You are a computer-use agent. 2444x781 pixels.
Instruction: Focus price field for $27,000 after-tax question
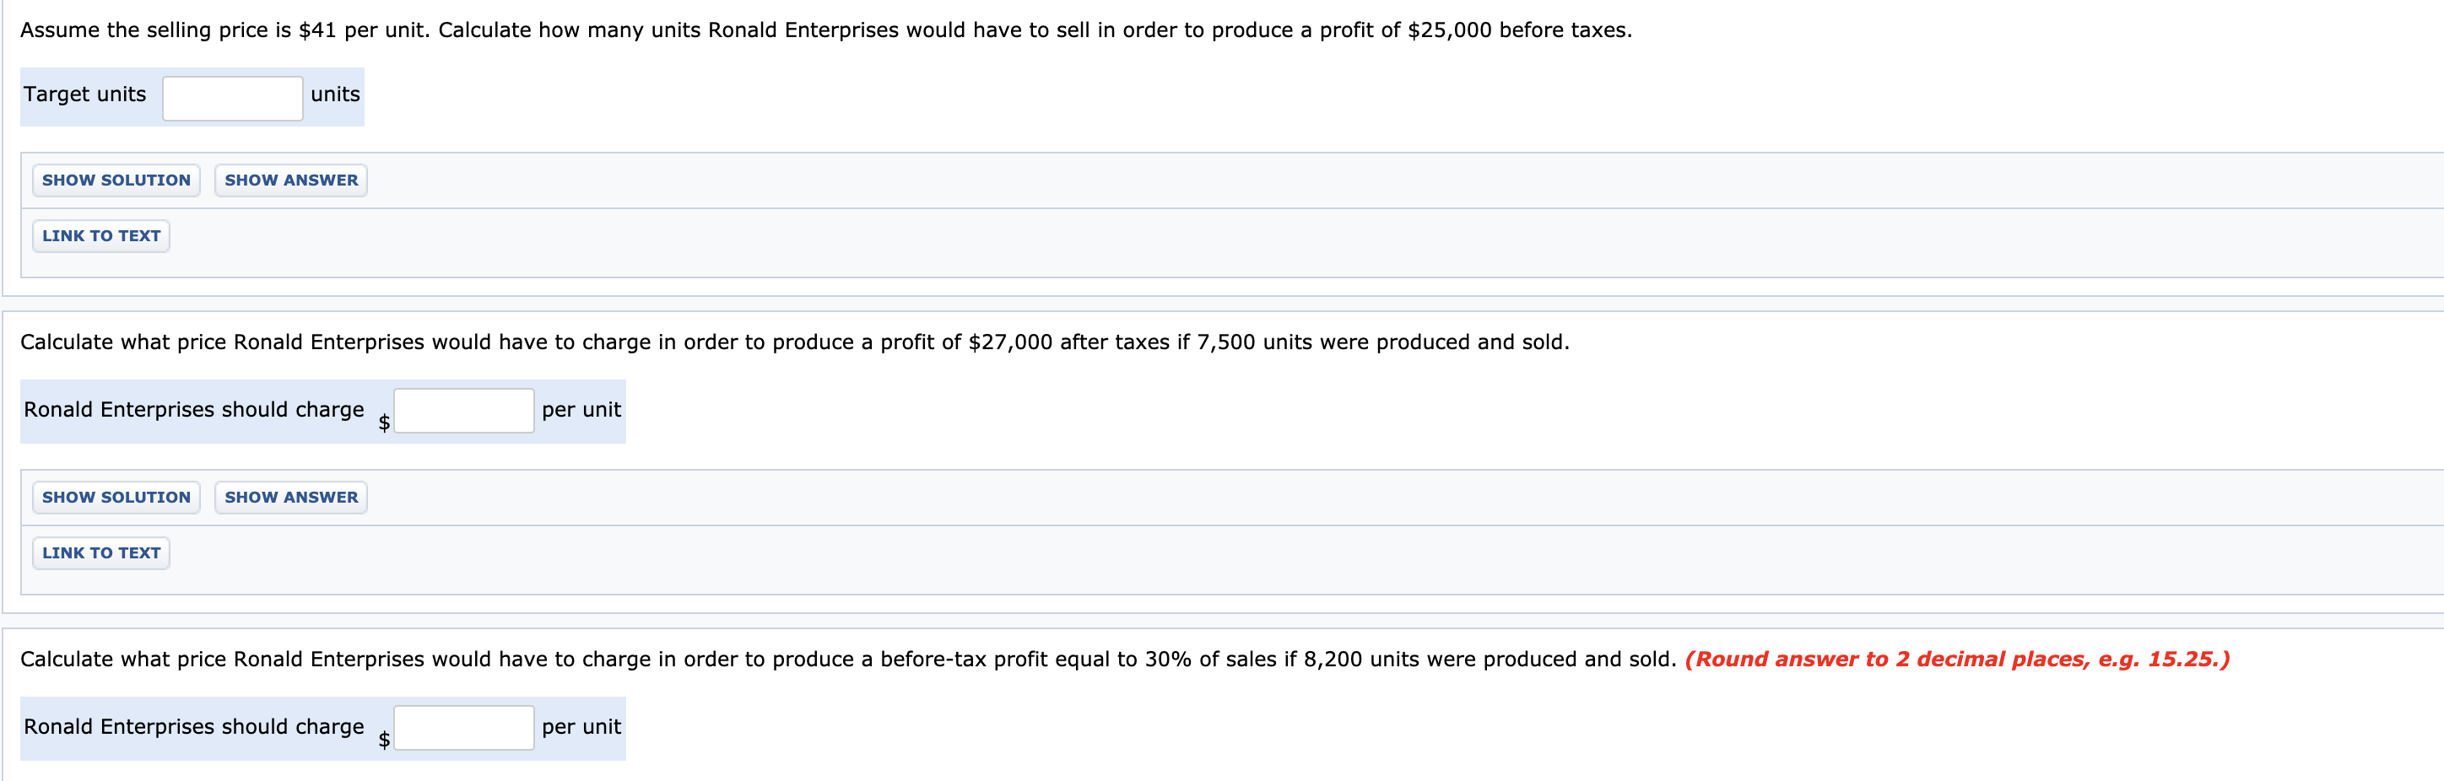(x=463, y=412)
